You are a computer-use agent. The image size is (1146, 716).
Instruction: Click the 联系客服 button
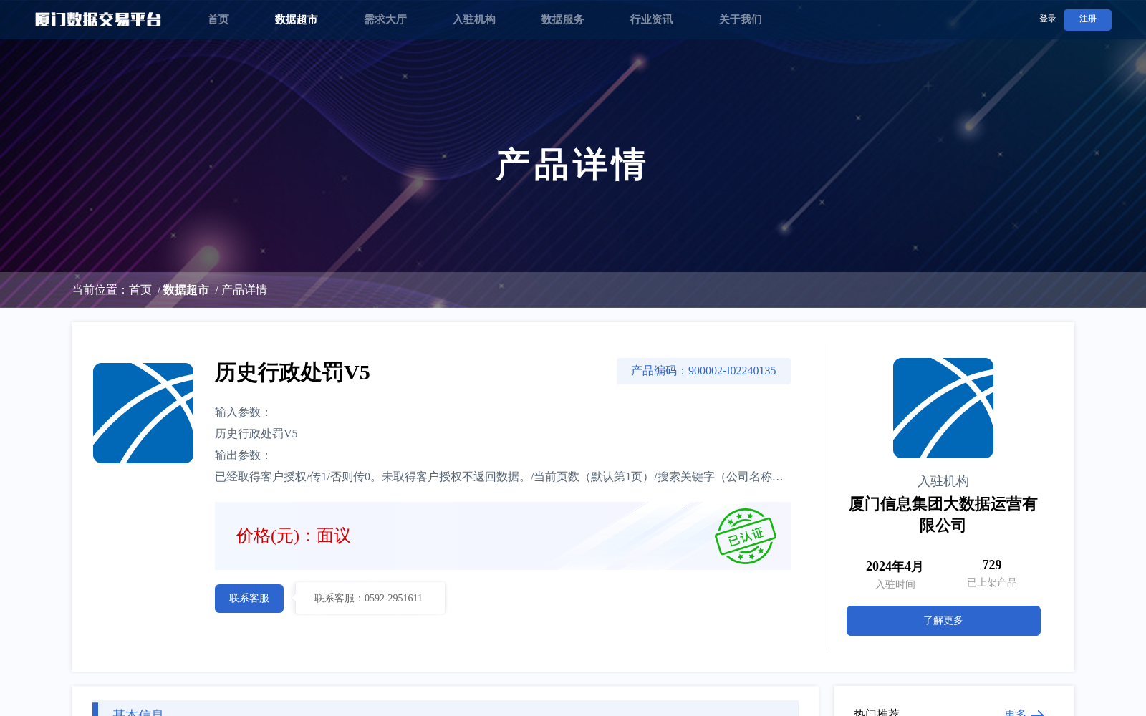(x=249, y=599)
